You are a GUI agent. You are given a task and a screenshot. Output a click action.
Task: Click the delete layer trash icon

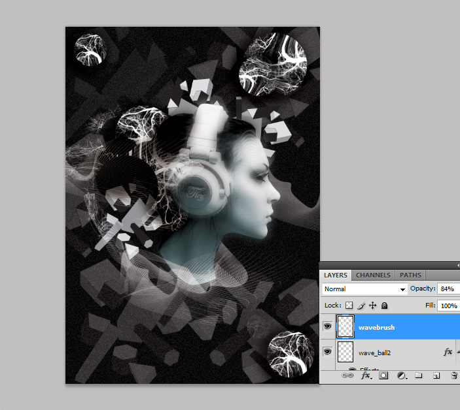pyautogui.click(x=453, y=376)
